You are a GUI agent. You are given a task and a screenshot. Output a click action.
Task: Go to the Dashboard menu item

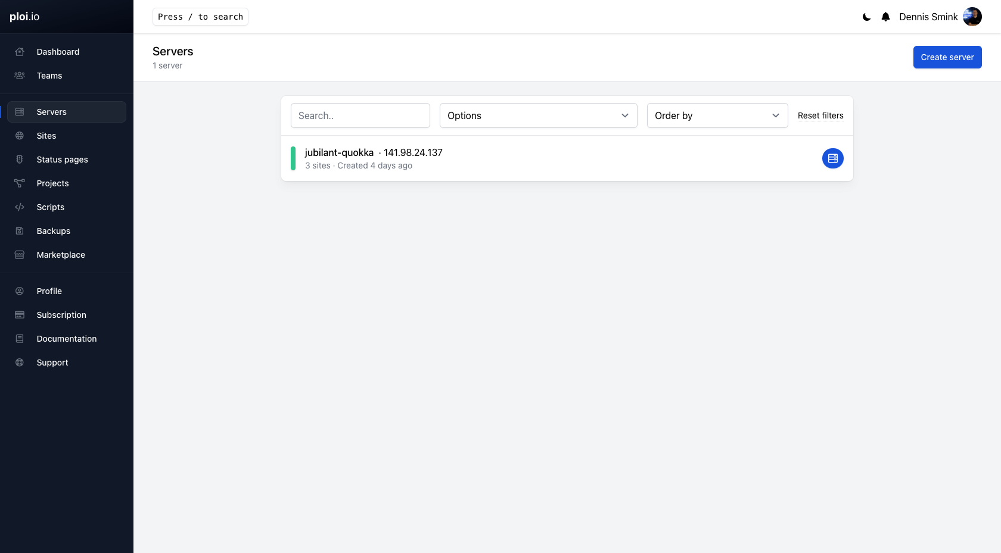click(58, 52)
